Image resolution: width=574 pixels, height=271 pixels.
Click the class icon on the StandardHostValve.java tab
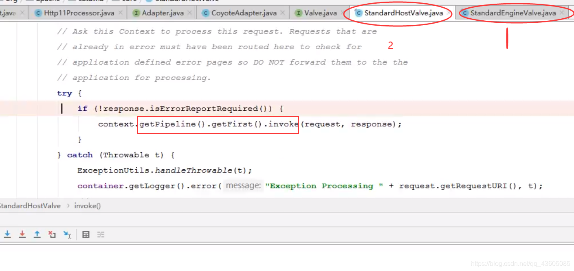click(x=358, y=13)
